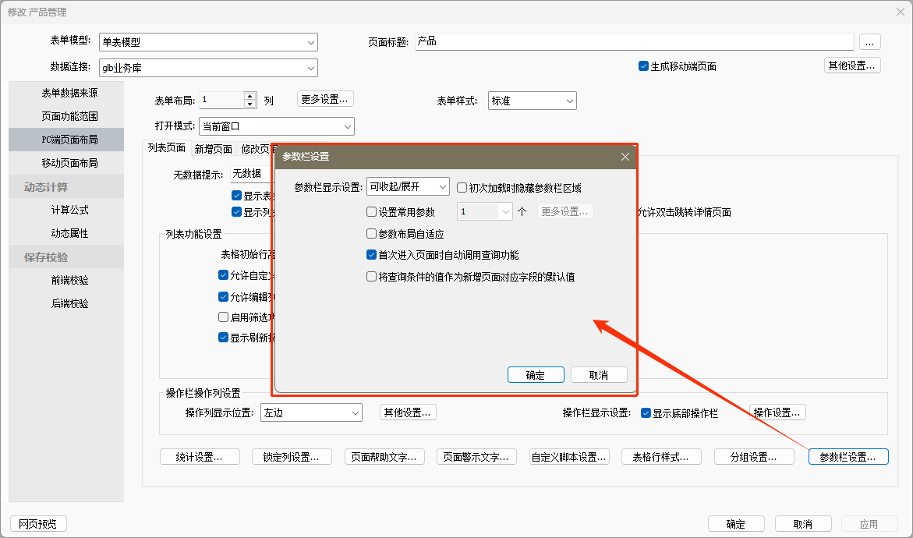Switch to 列表页面 tab
The width and height of the screenshot is (913, 538).
167,148
